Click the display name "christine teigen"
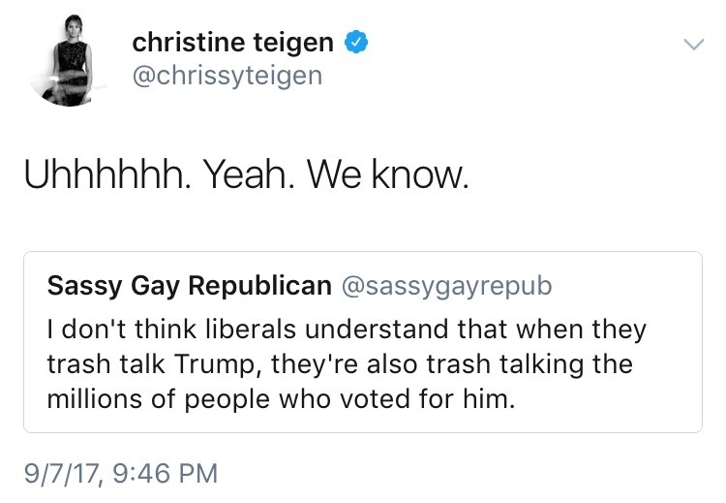This screenshot has width=726, height=503. [x=232, y=43]
